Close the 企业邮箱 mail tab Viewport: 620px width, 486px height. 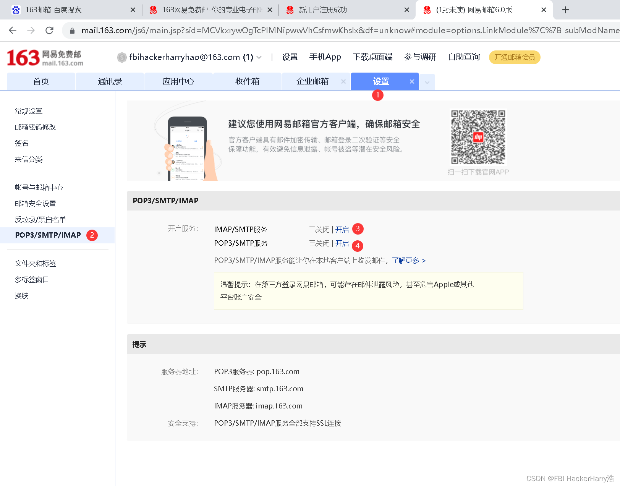point(343,81)
